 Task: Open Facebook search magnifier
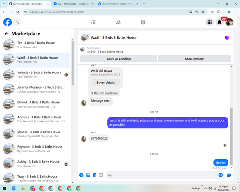point(17,22)
